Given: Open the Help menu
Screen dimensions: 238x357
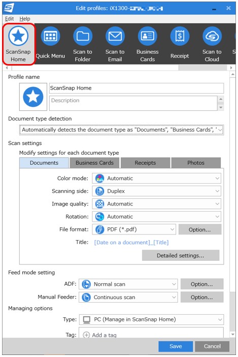Looking at the screenshot, I should point(25,19).
